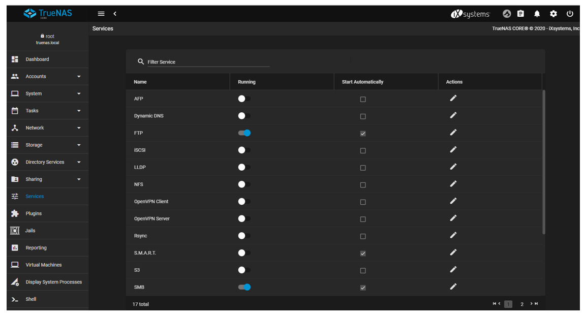Expand the Accounts menu
Image resolution: width=586 pixels, height=317 pixels.
[x=47, y=77]
